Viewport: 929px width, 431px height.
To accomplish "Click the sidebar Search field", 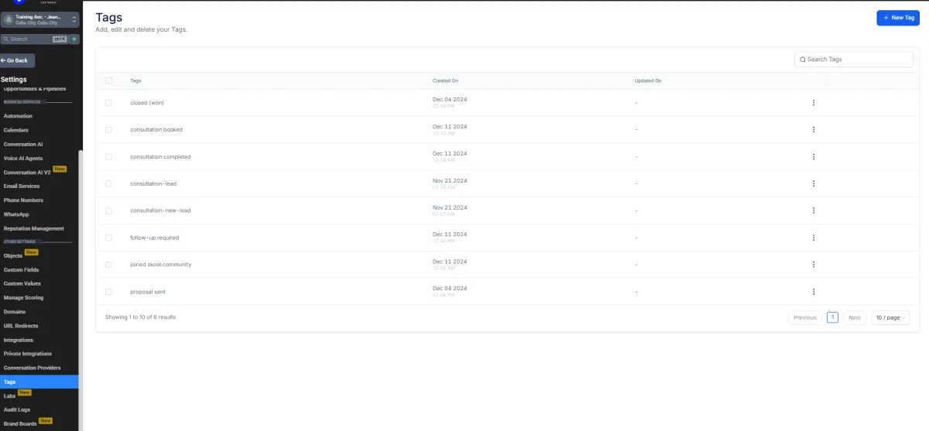I will tap(35, 39).
